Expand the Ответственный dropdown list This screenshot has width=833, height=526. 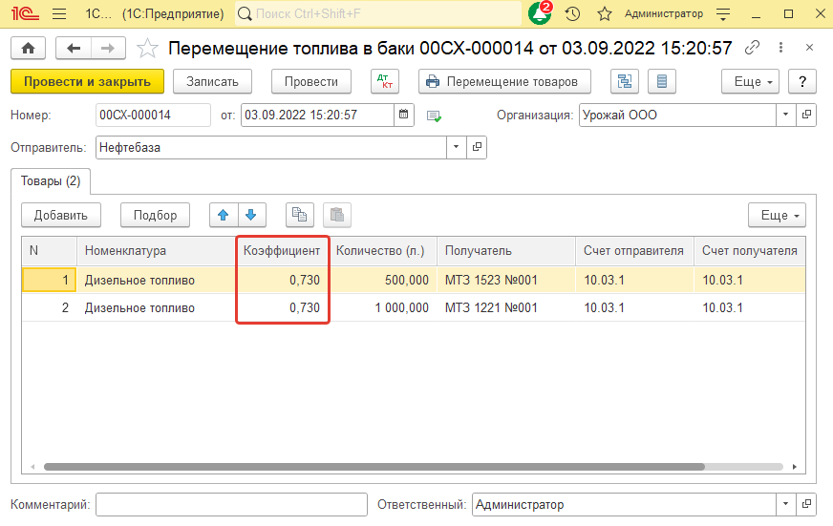point(785,504)
